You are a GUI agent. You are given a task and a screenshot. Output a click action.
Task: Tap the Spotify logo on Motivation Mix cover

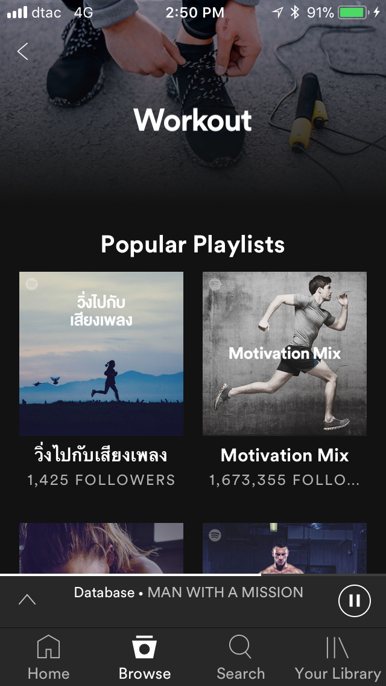click(x=215, y=284)
